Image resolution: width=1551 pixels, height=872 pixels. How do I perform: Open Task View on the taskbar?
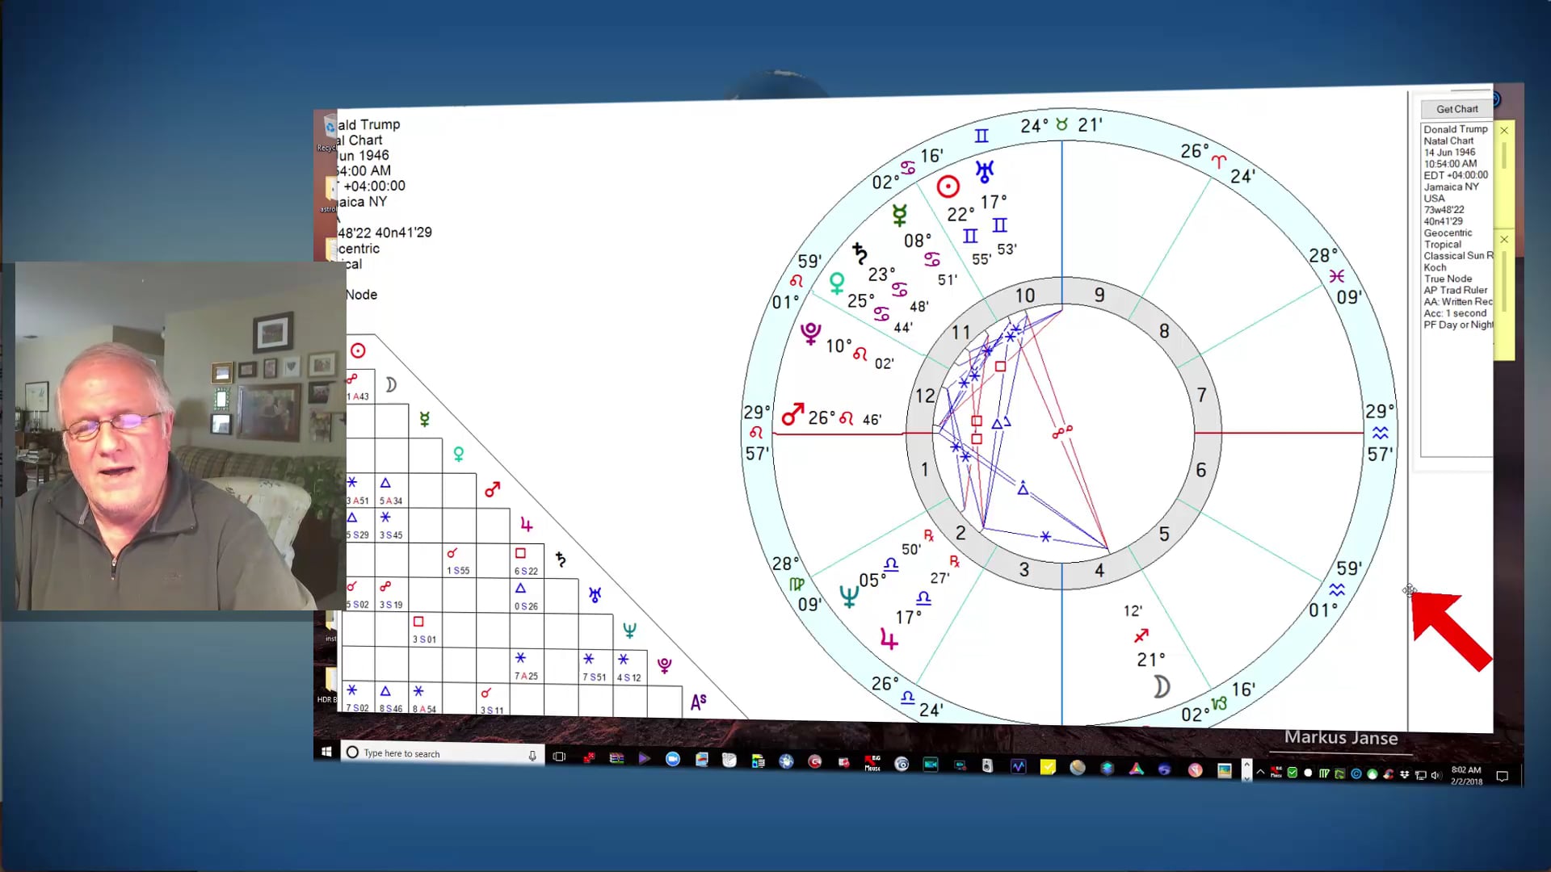point(559,757)
